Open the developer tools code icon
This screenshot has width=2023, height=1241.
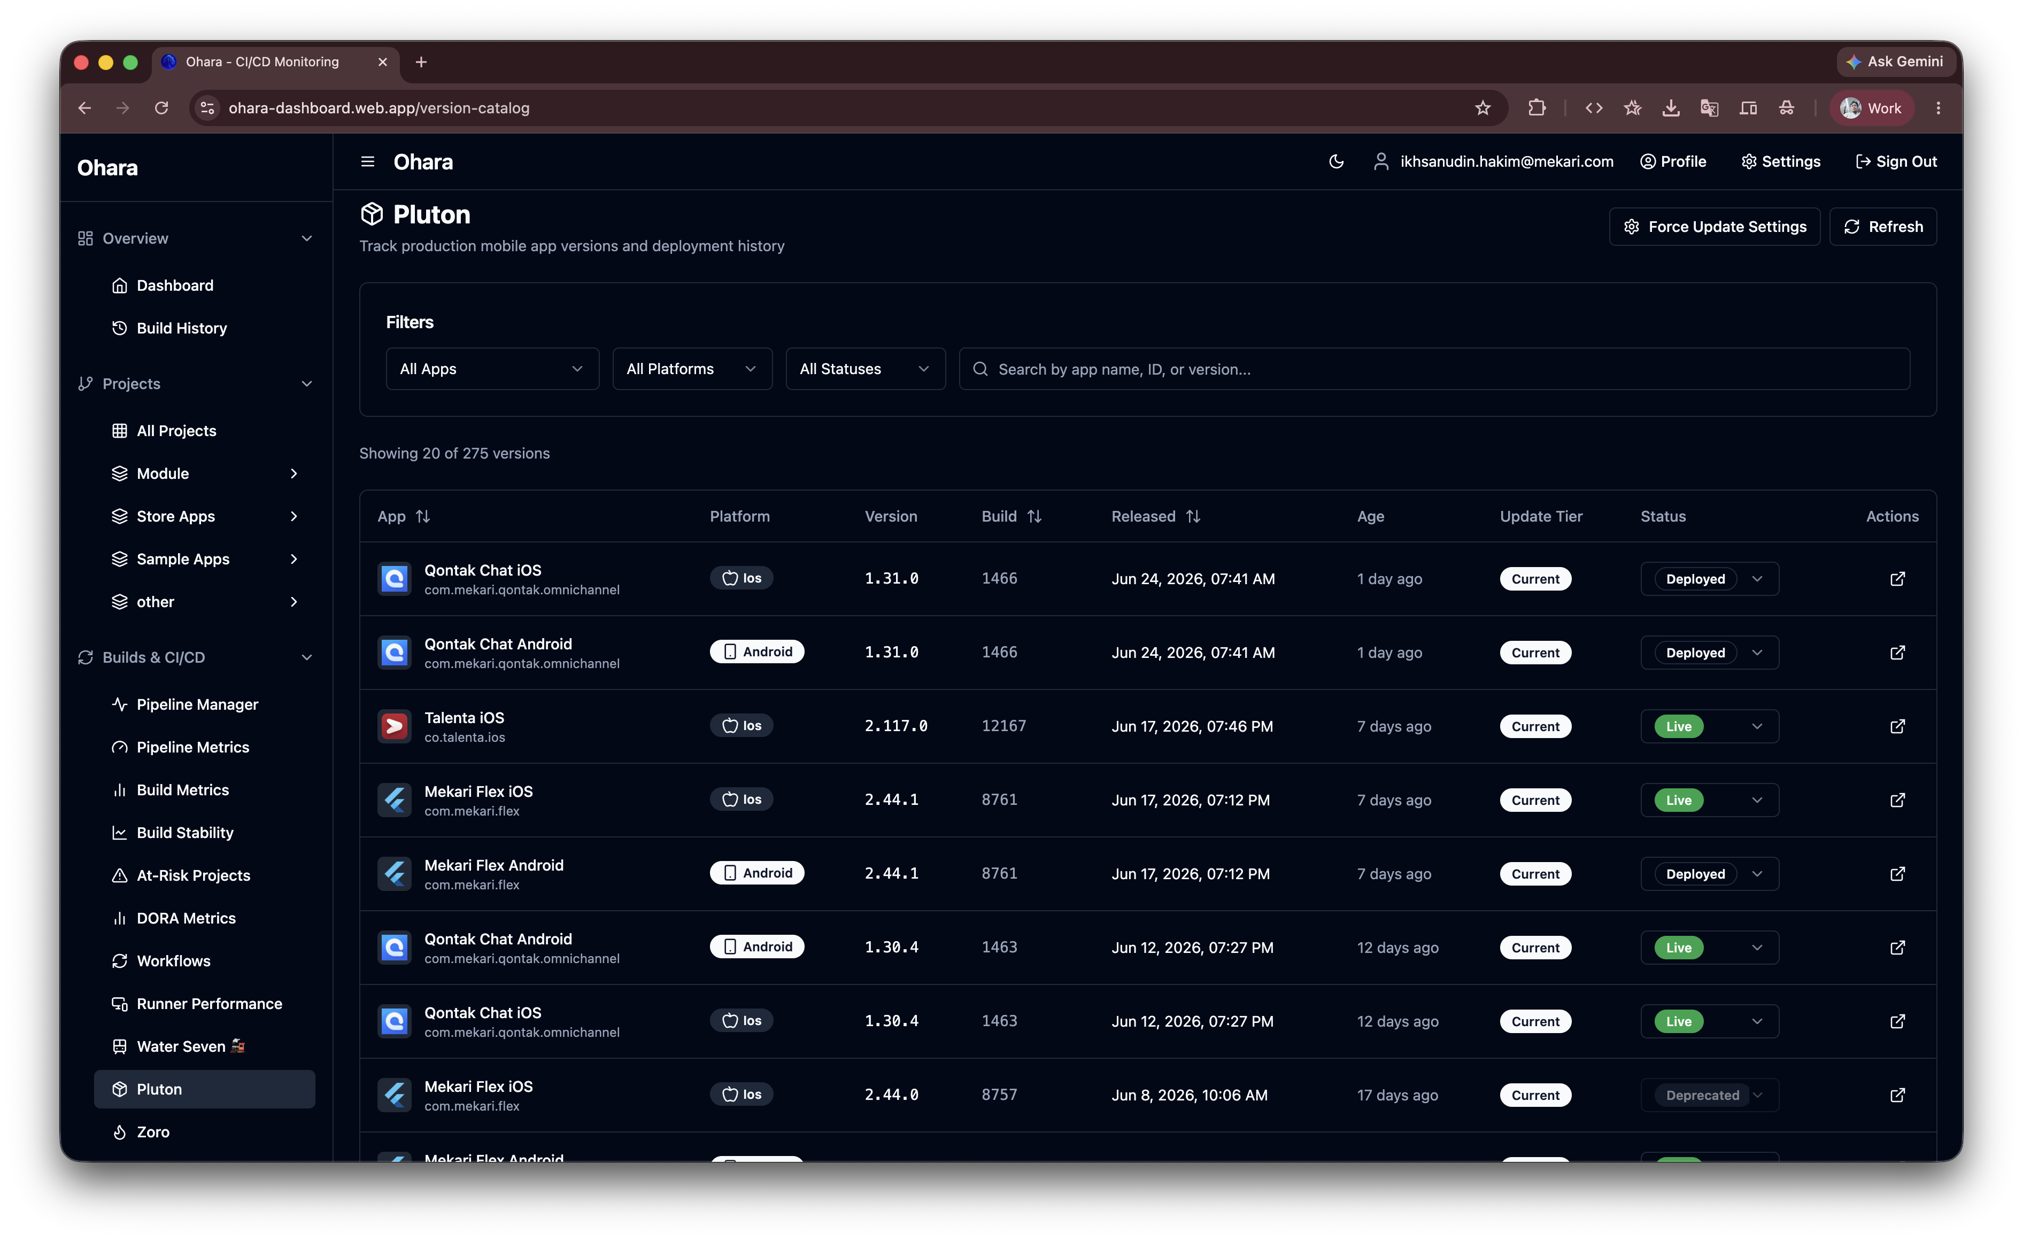click(x=1594, y=107)
